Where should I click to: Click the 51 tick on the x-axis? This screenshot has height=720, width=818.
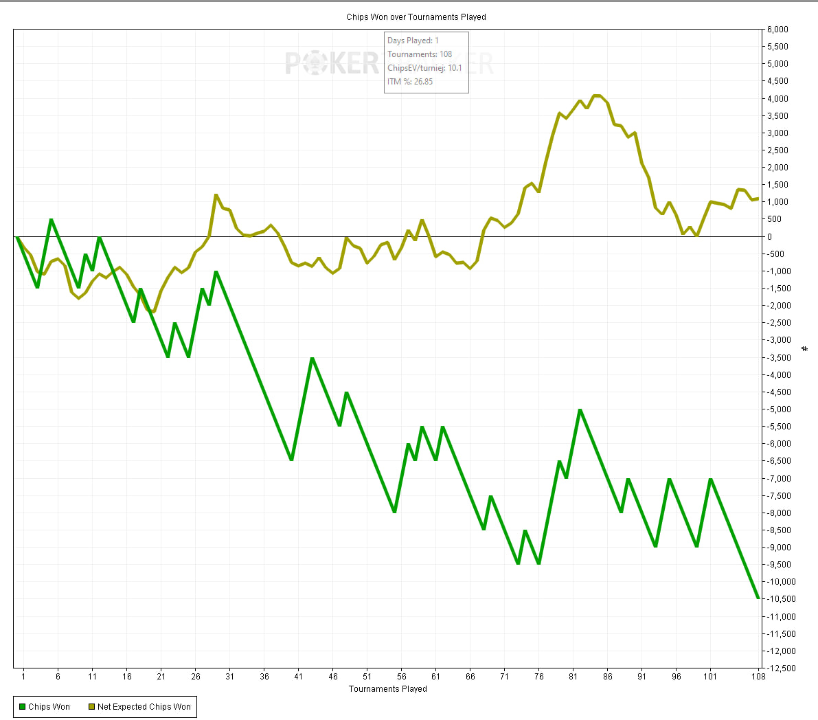pyautogui.click(x=367, y=677)
